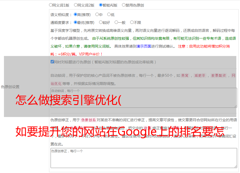The height and width of the screenshot is (173, 240).
Task: Toggle the 同时对标题进行伪原创 checkbox
Action: coord(52,62)
